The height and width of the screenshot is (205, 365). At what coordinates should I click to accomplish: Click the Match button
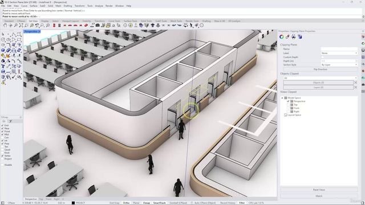(x=319, y=196)
